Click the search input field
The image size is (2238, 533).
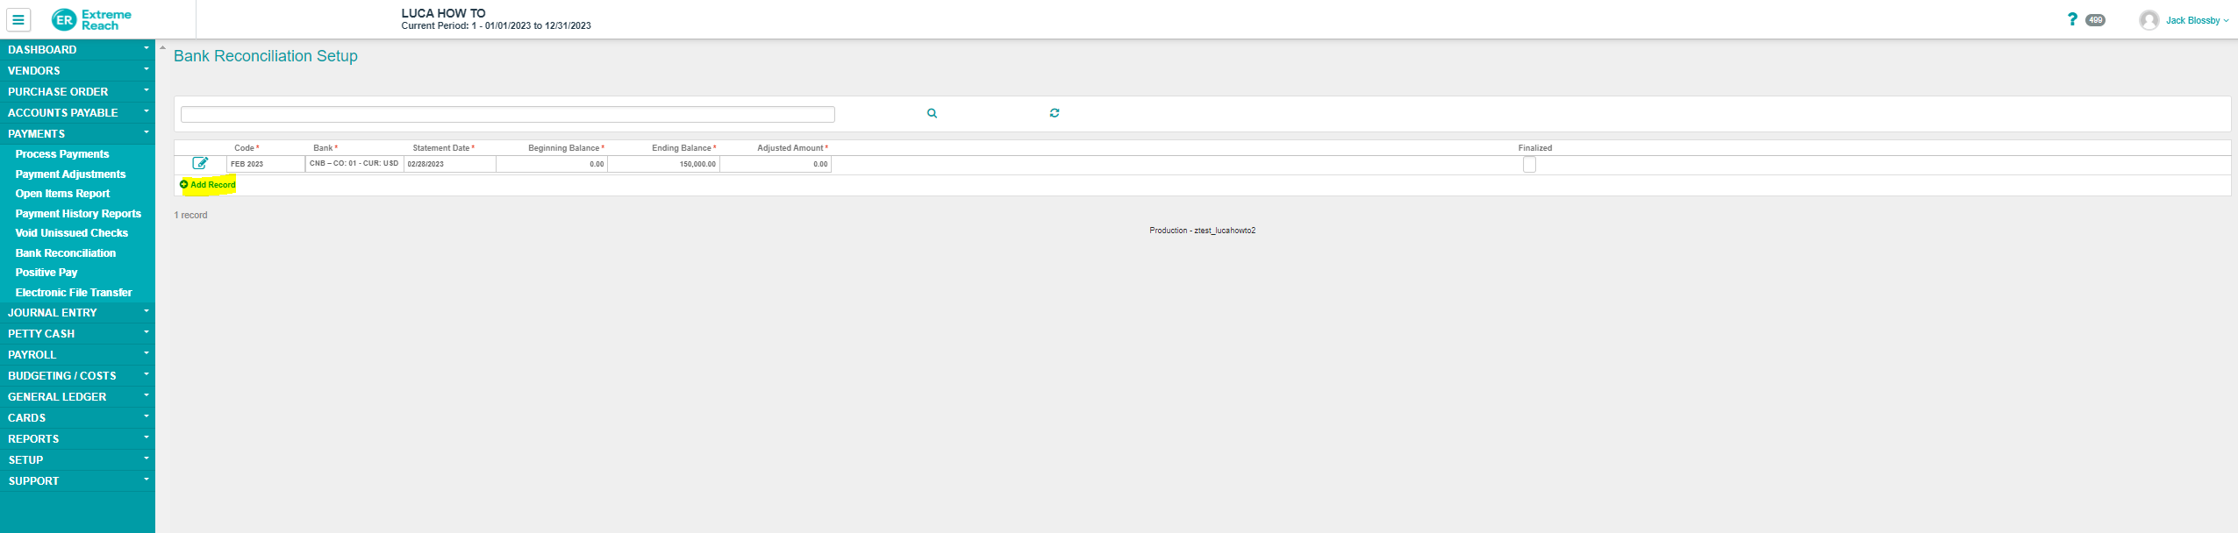(x=507, y=114)
